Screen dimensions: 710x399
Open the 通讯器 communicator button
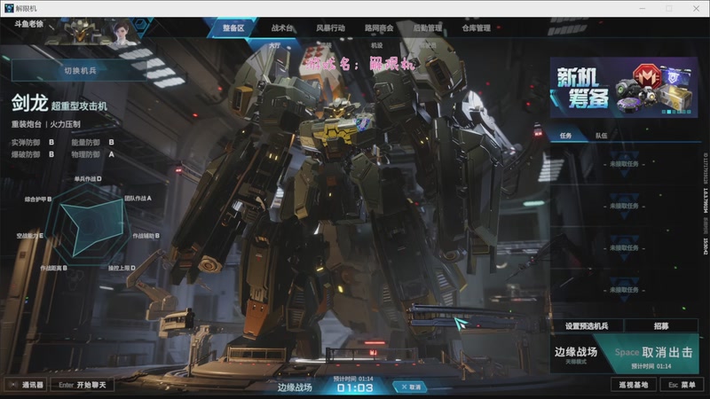[27, 385]
